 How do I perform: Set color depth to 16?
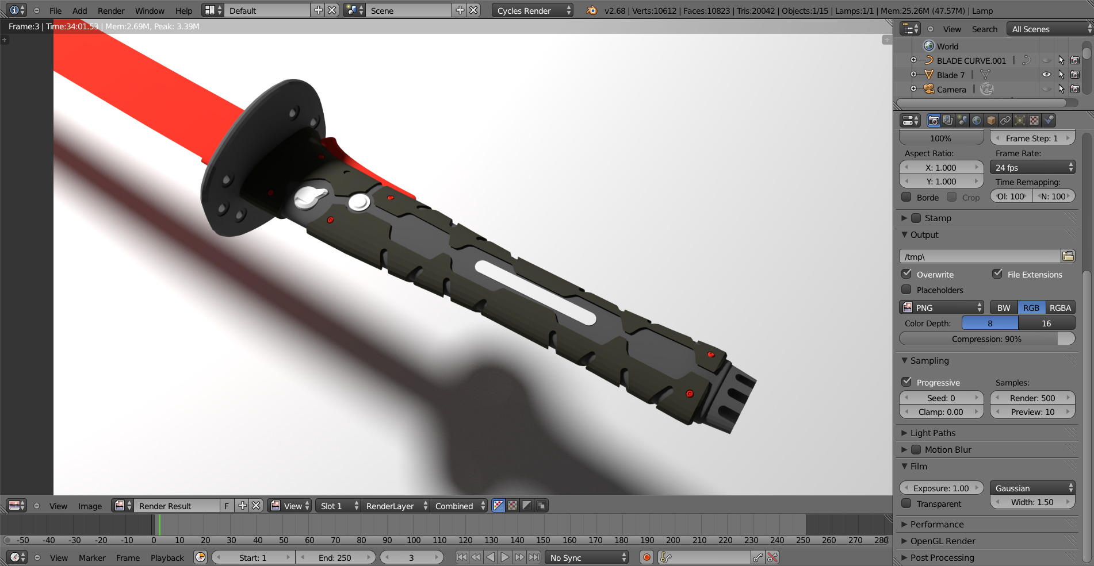[x=1046, y=323]
